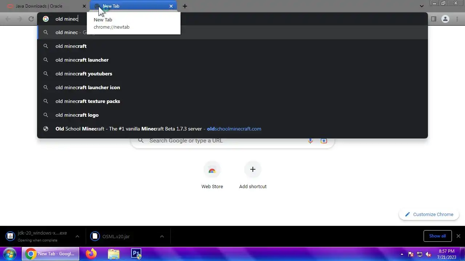Open the tab search dropdown
Screen dimensions: 465x261
(421, 6)
